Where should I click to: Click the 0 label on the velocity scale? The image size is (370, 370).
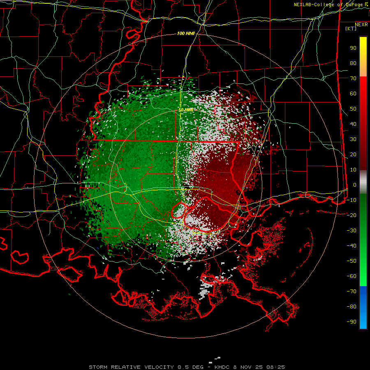coord(355,185)
